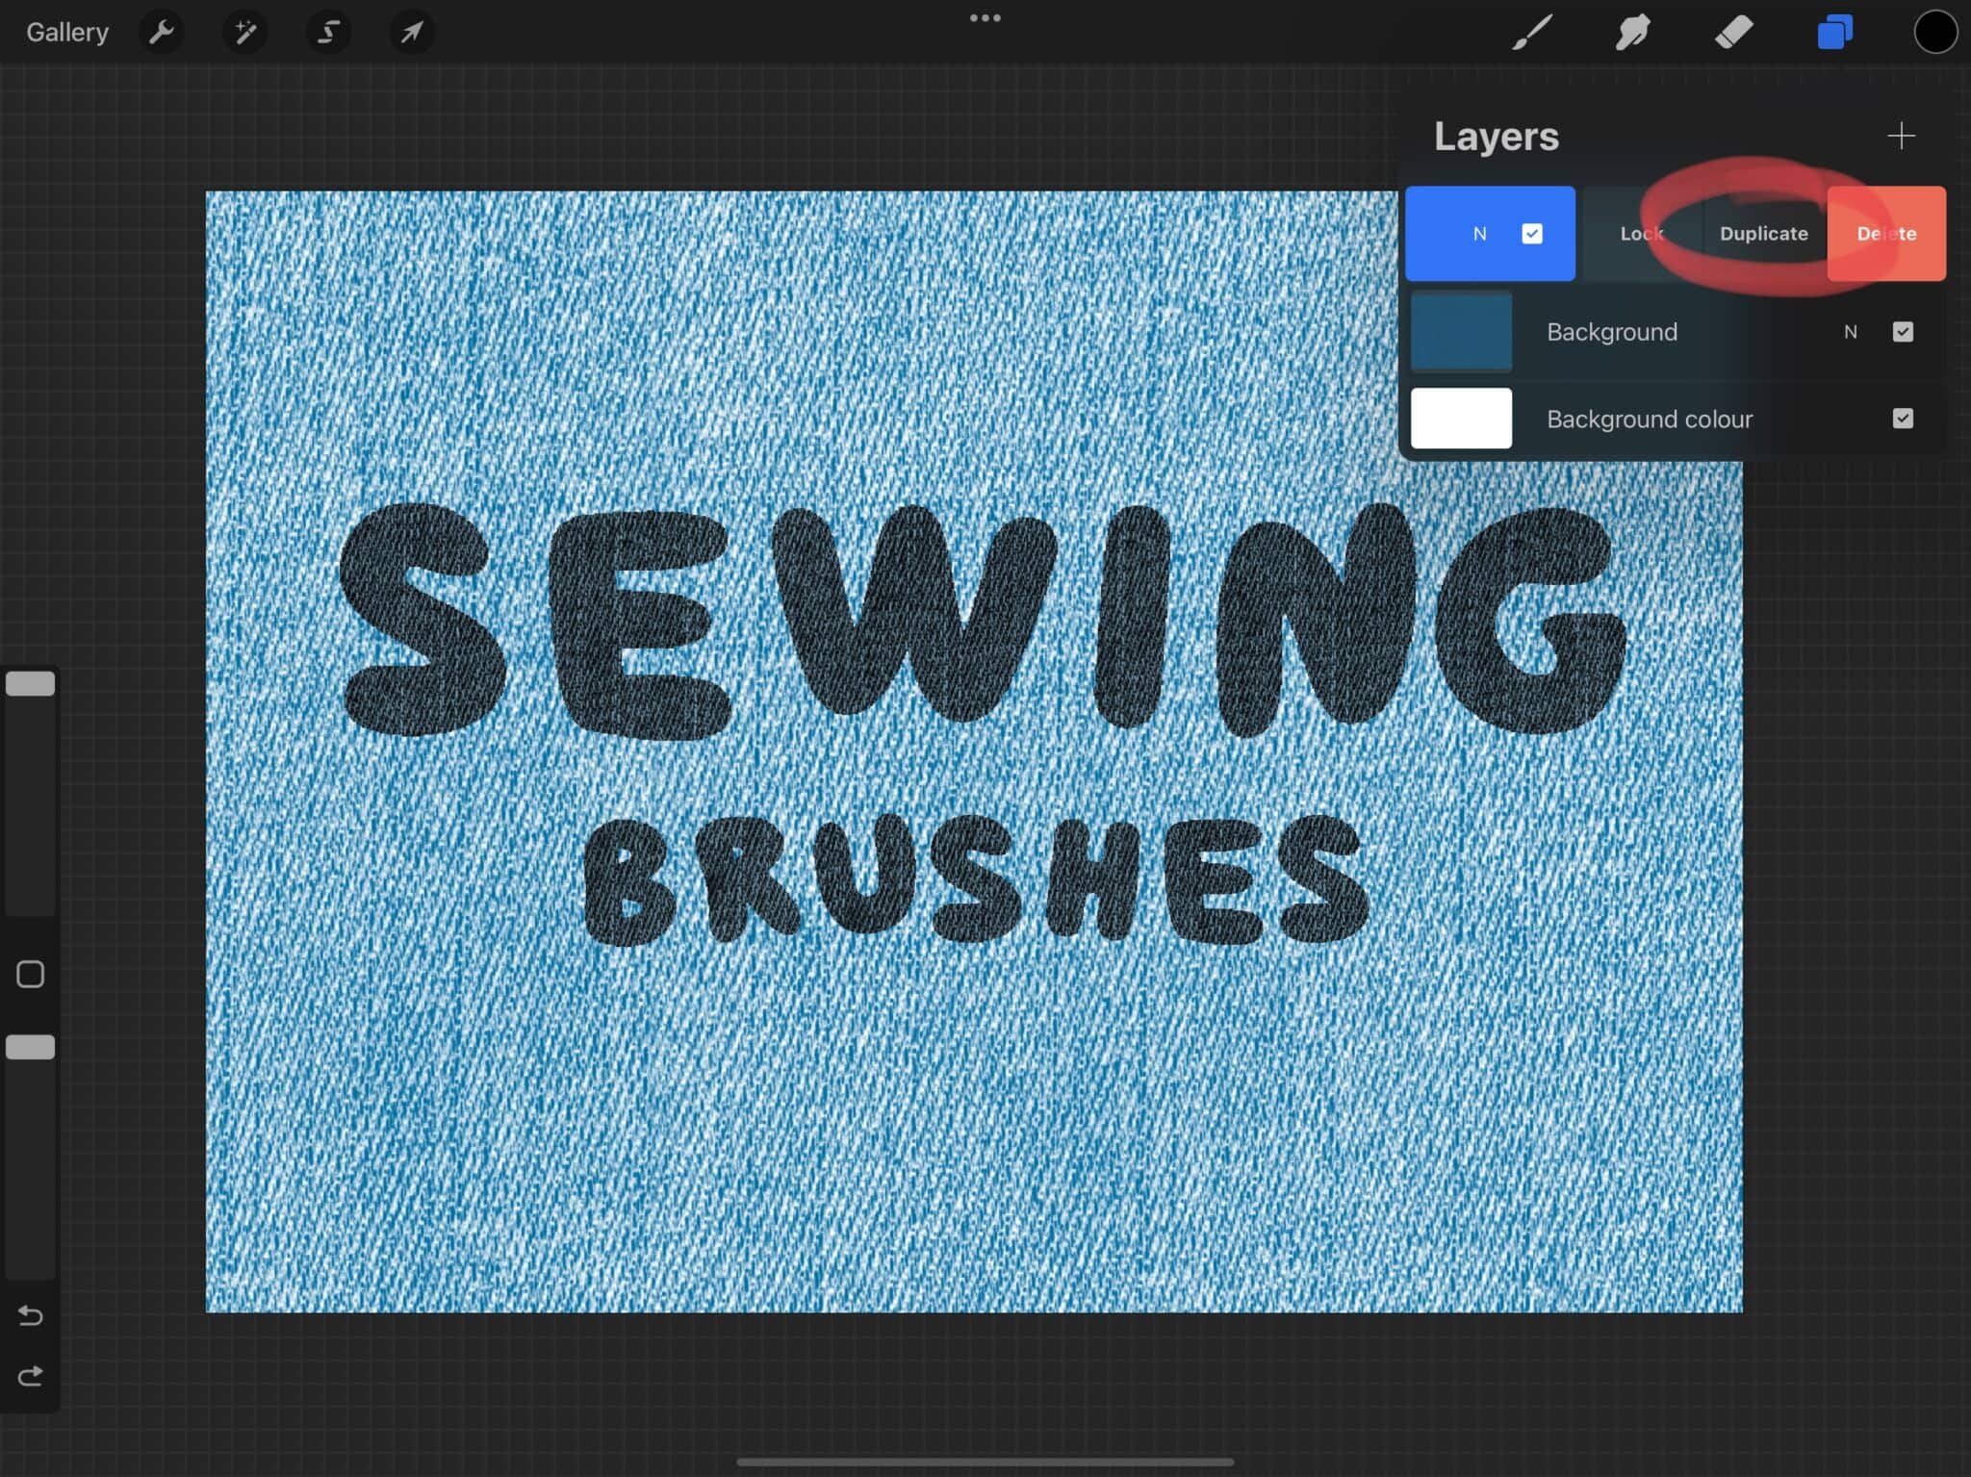Click the Layers panel title
The width and height of the screenshot is (1971, 1477).
point(1497,137)
